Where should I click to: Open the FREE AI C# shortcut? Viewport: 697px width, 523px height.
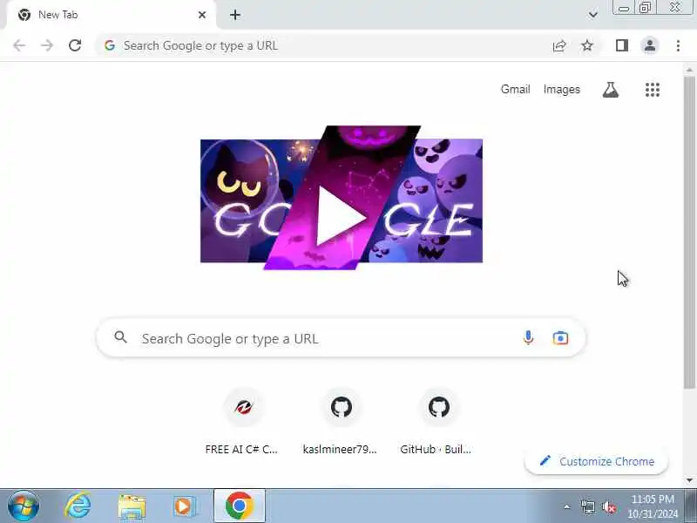(242, 422)
